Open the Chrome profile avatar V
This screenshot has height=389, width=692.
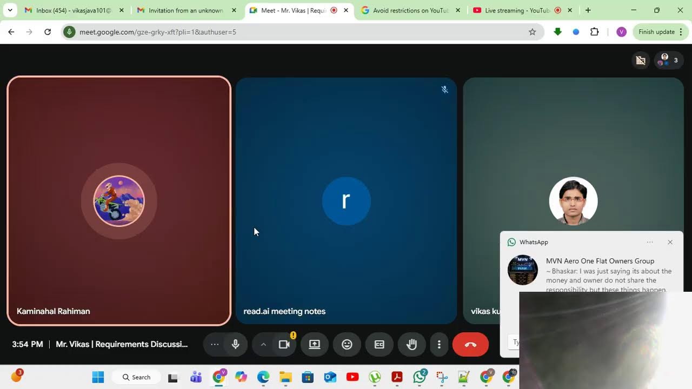pos(621,32)
